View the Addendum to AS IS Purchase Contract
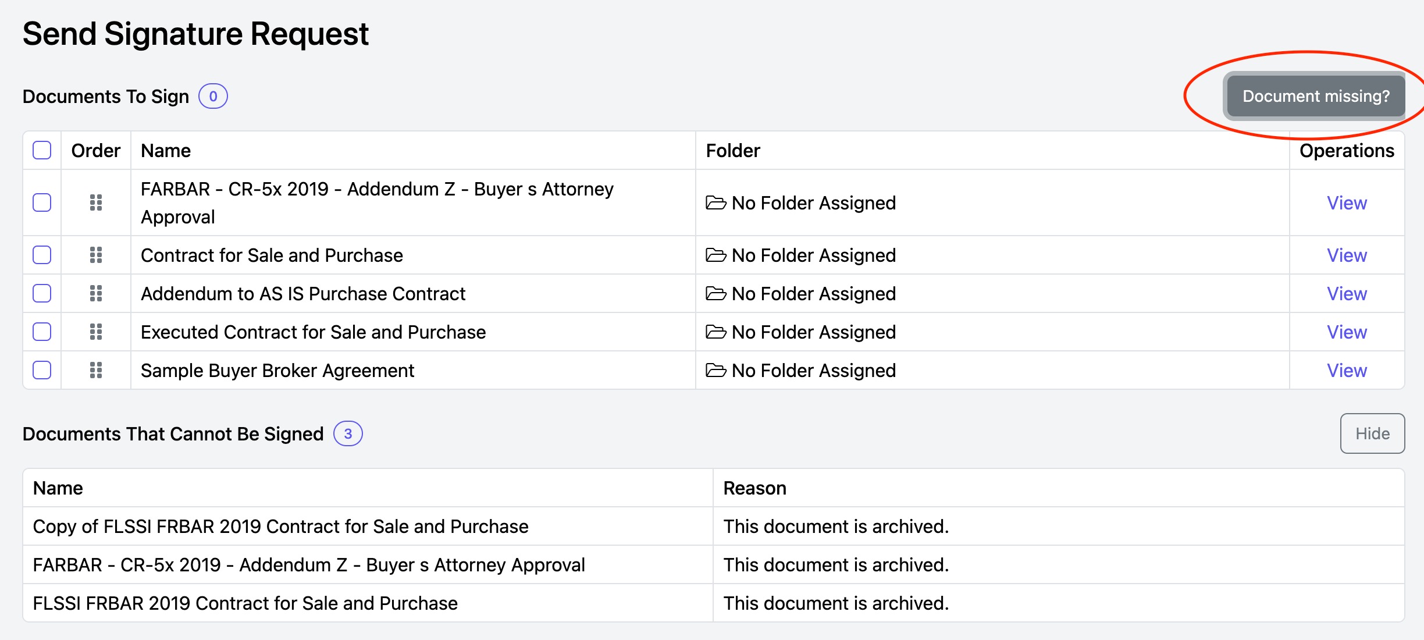The image size is (1424, 640). click(x=1347, y=294)
